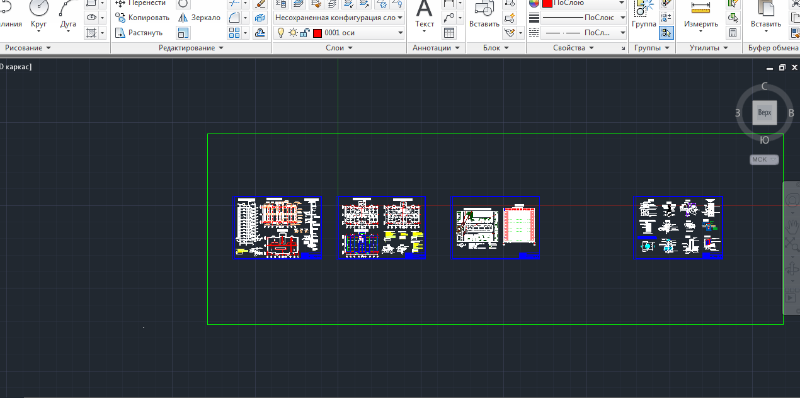Toggle the layer freeze sun icon
The width and height of the screenshot is (800, 398).
click(292, 33)
